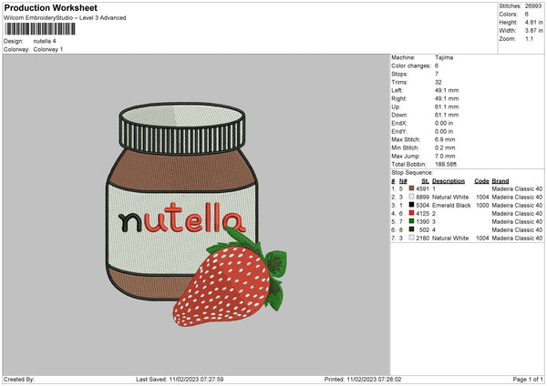Click 'Wilcom EmbroideryStudio – Level 3 Advanced' text
Image resolution: width=547 pixels, height=386 pixels.
pos(65,18)
